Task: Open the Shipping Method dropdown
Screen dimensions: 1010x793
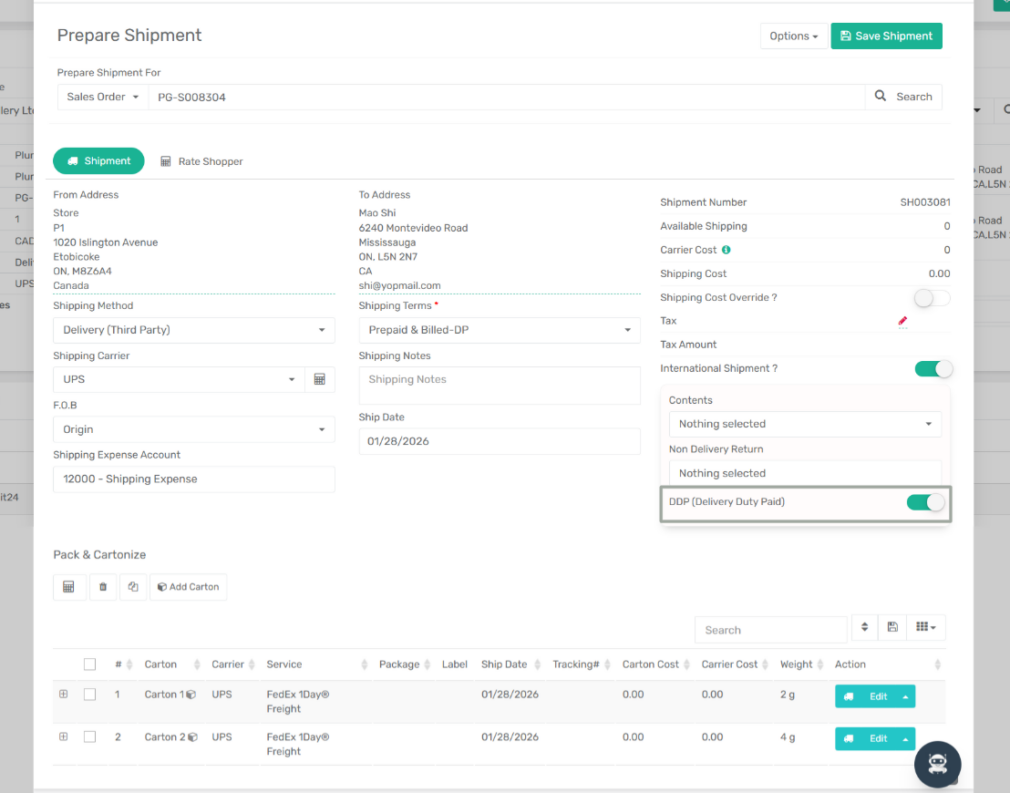Action: click(x=194, y=330)
